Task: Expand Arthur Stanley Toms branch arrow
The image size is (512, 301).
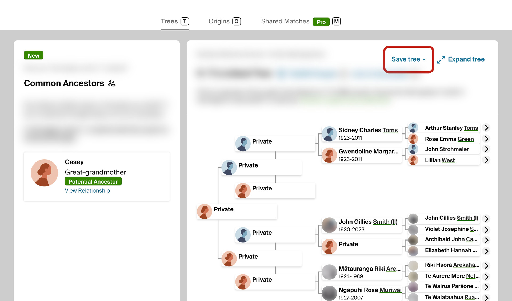Action: pyautogui.click(x=487, y=128)
